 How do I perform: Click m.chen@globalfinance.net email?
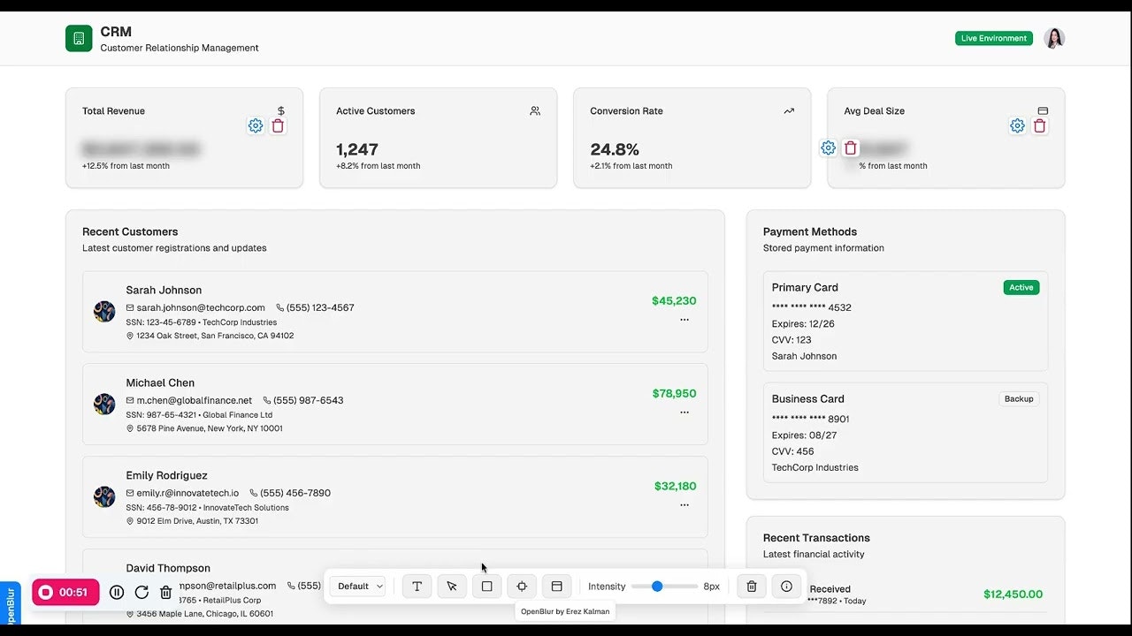(195, 401)
